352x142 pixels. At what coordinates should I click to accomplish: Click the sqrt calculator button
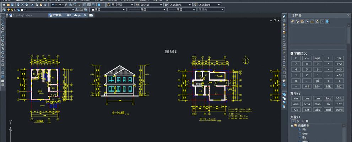[318, 58]
